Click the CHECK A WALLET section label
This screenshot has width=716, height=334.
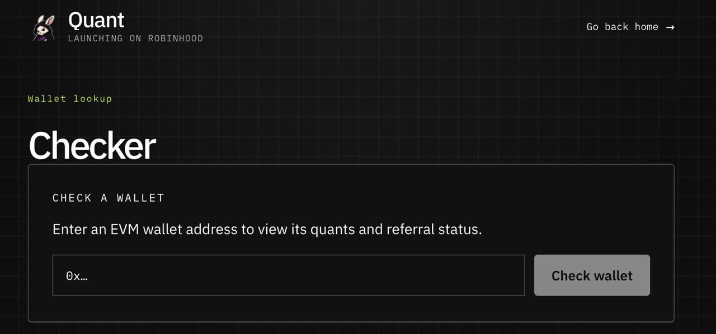(109, 198)
